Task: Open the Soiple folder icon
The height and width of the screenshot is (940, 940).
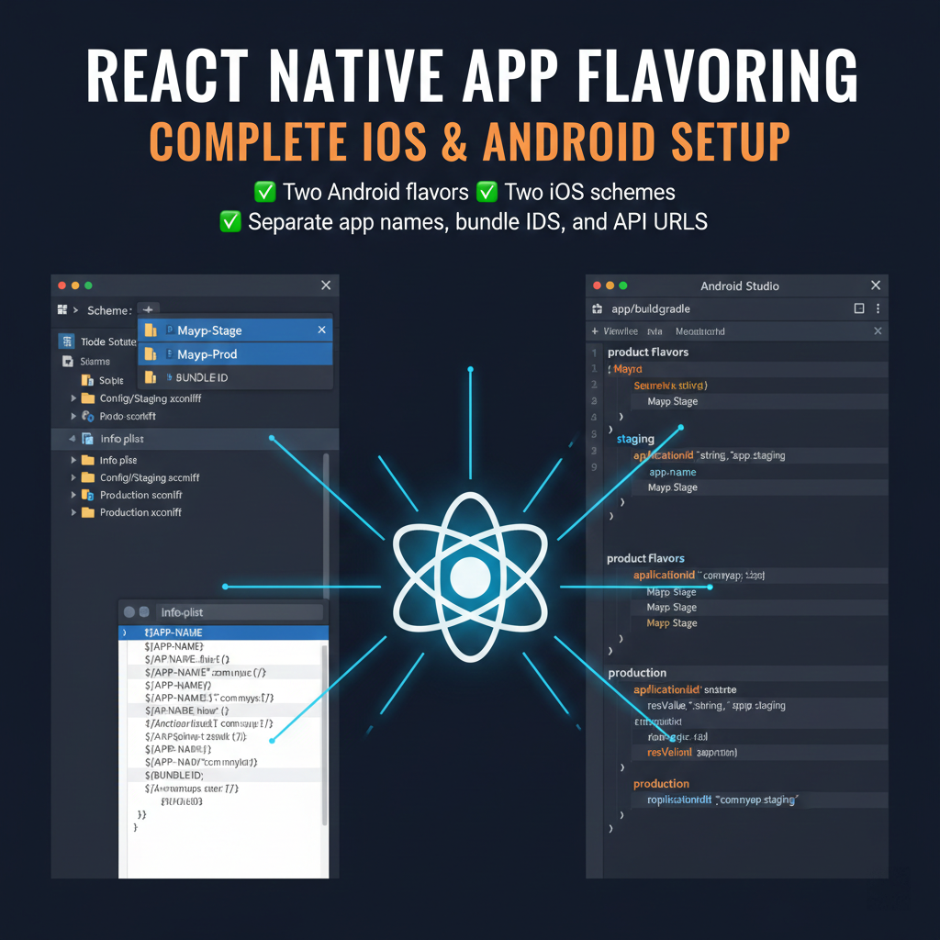Action: click(x=87, y=380)
